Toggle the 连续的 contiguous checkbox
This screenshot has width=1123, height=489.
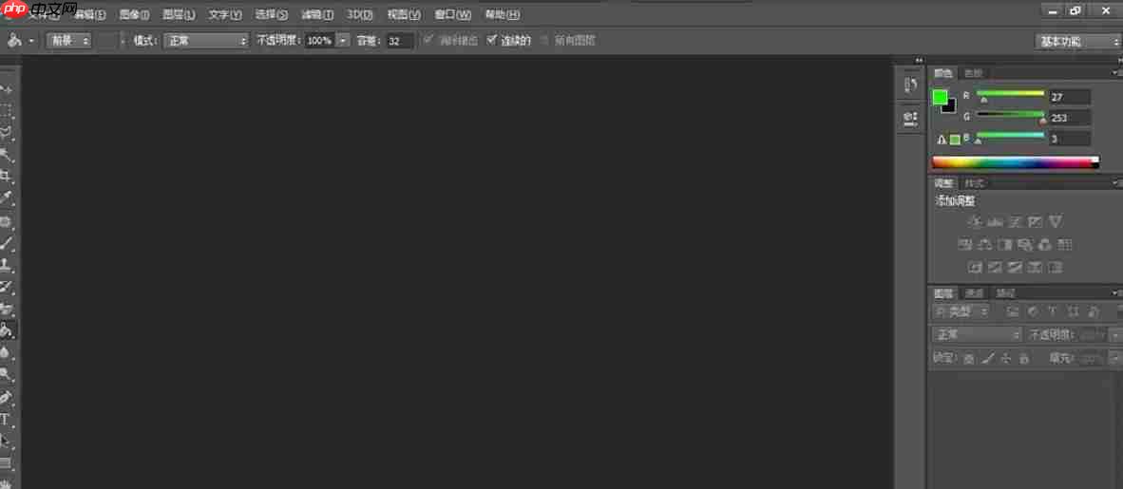coord(491,40)
